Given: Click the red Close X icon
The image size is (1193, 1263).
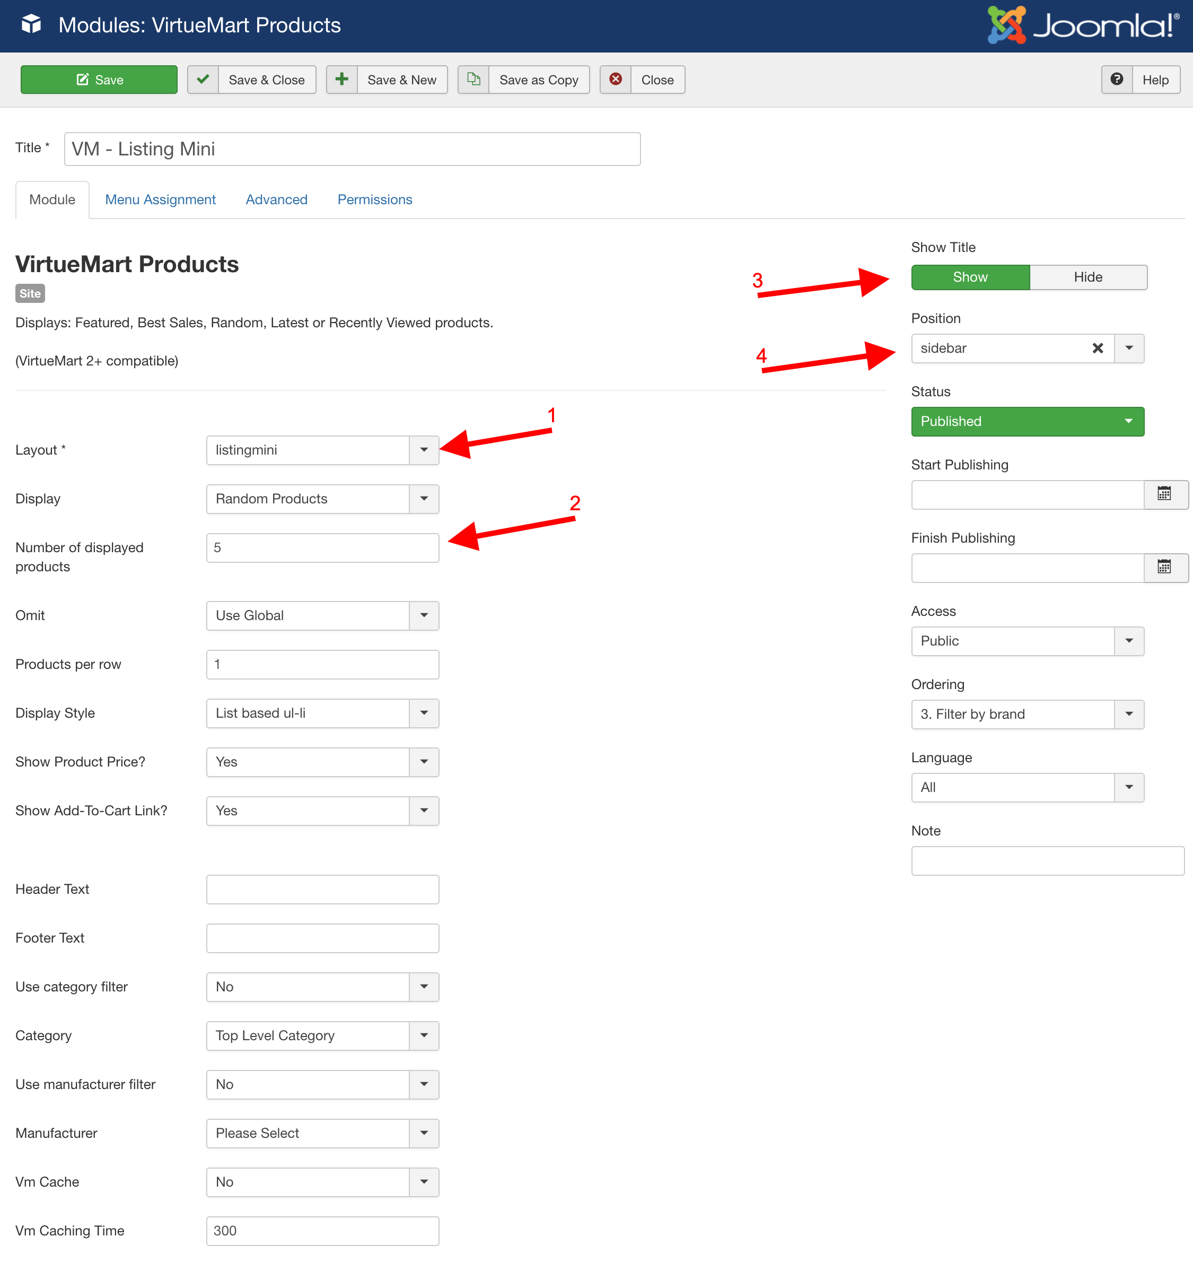Looking at the screenshot, I should pos(616,80).
